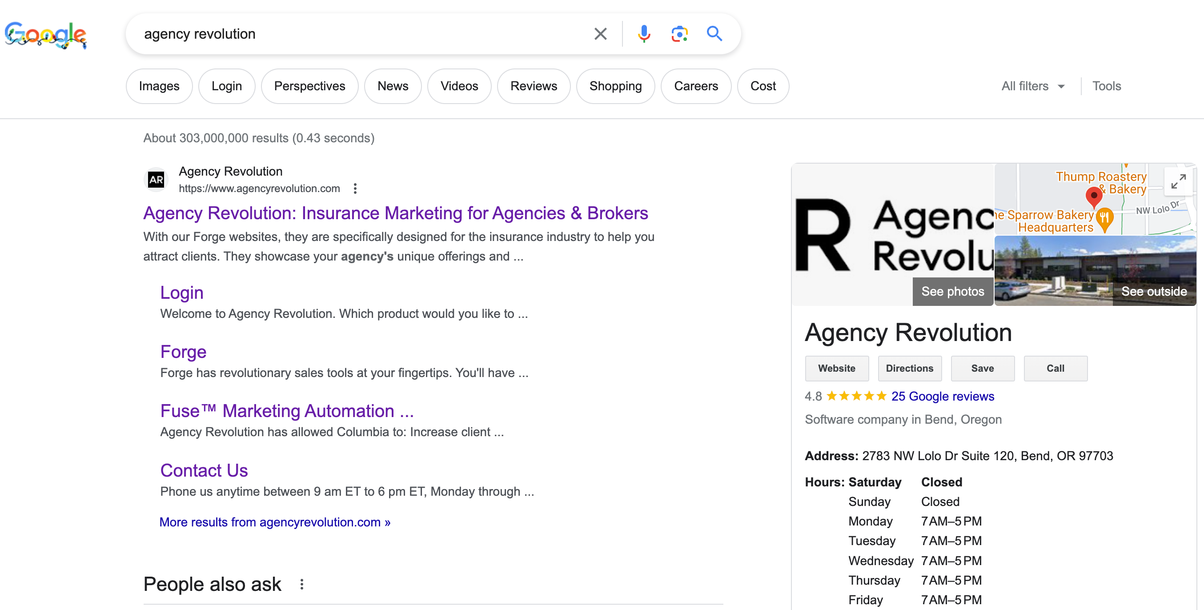
Task: Click the Directions button
Action: pyautogui.click(x=910, y=368)
